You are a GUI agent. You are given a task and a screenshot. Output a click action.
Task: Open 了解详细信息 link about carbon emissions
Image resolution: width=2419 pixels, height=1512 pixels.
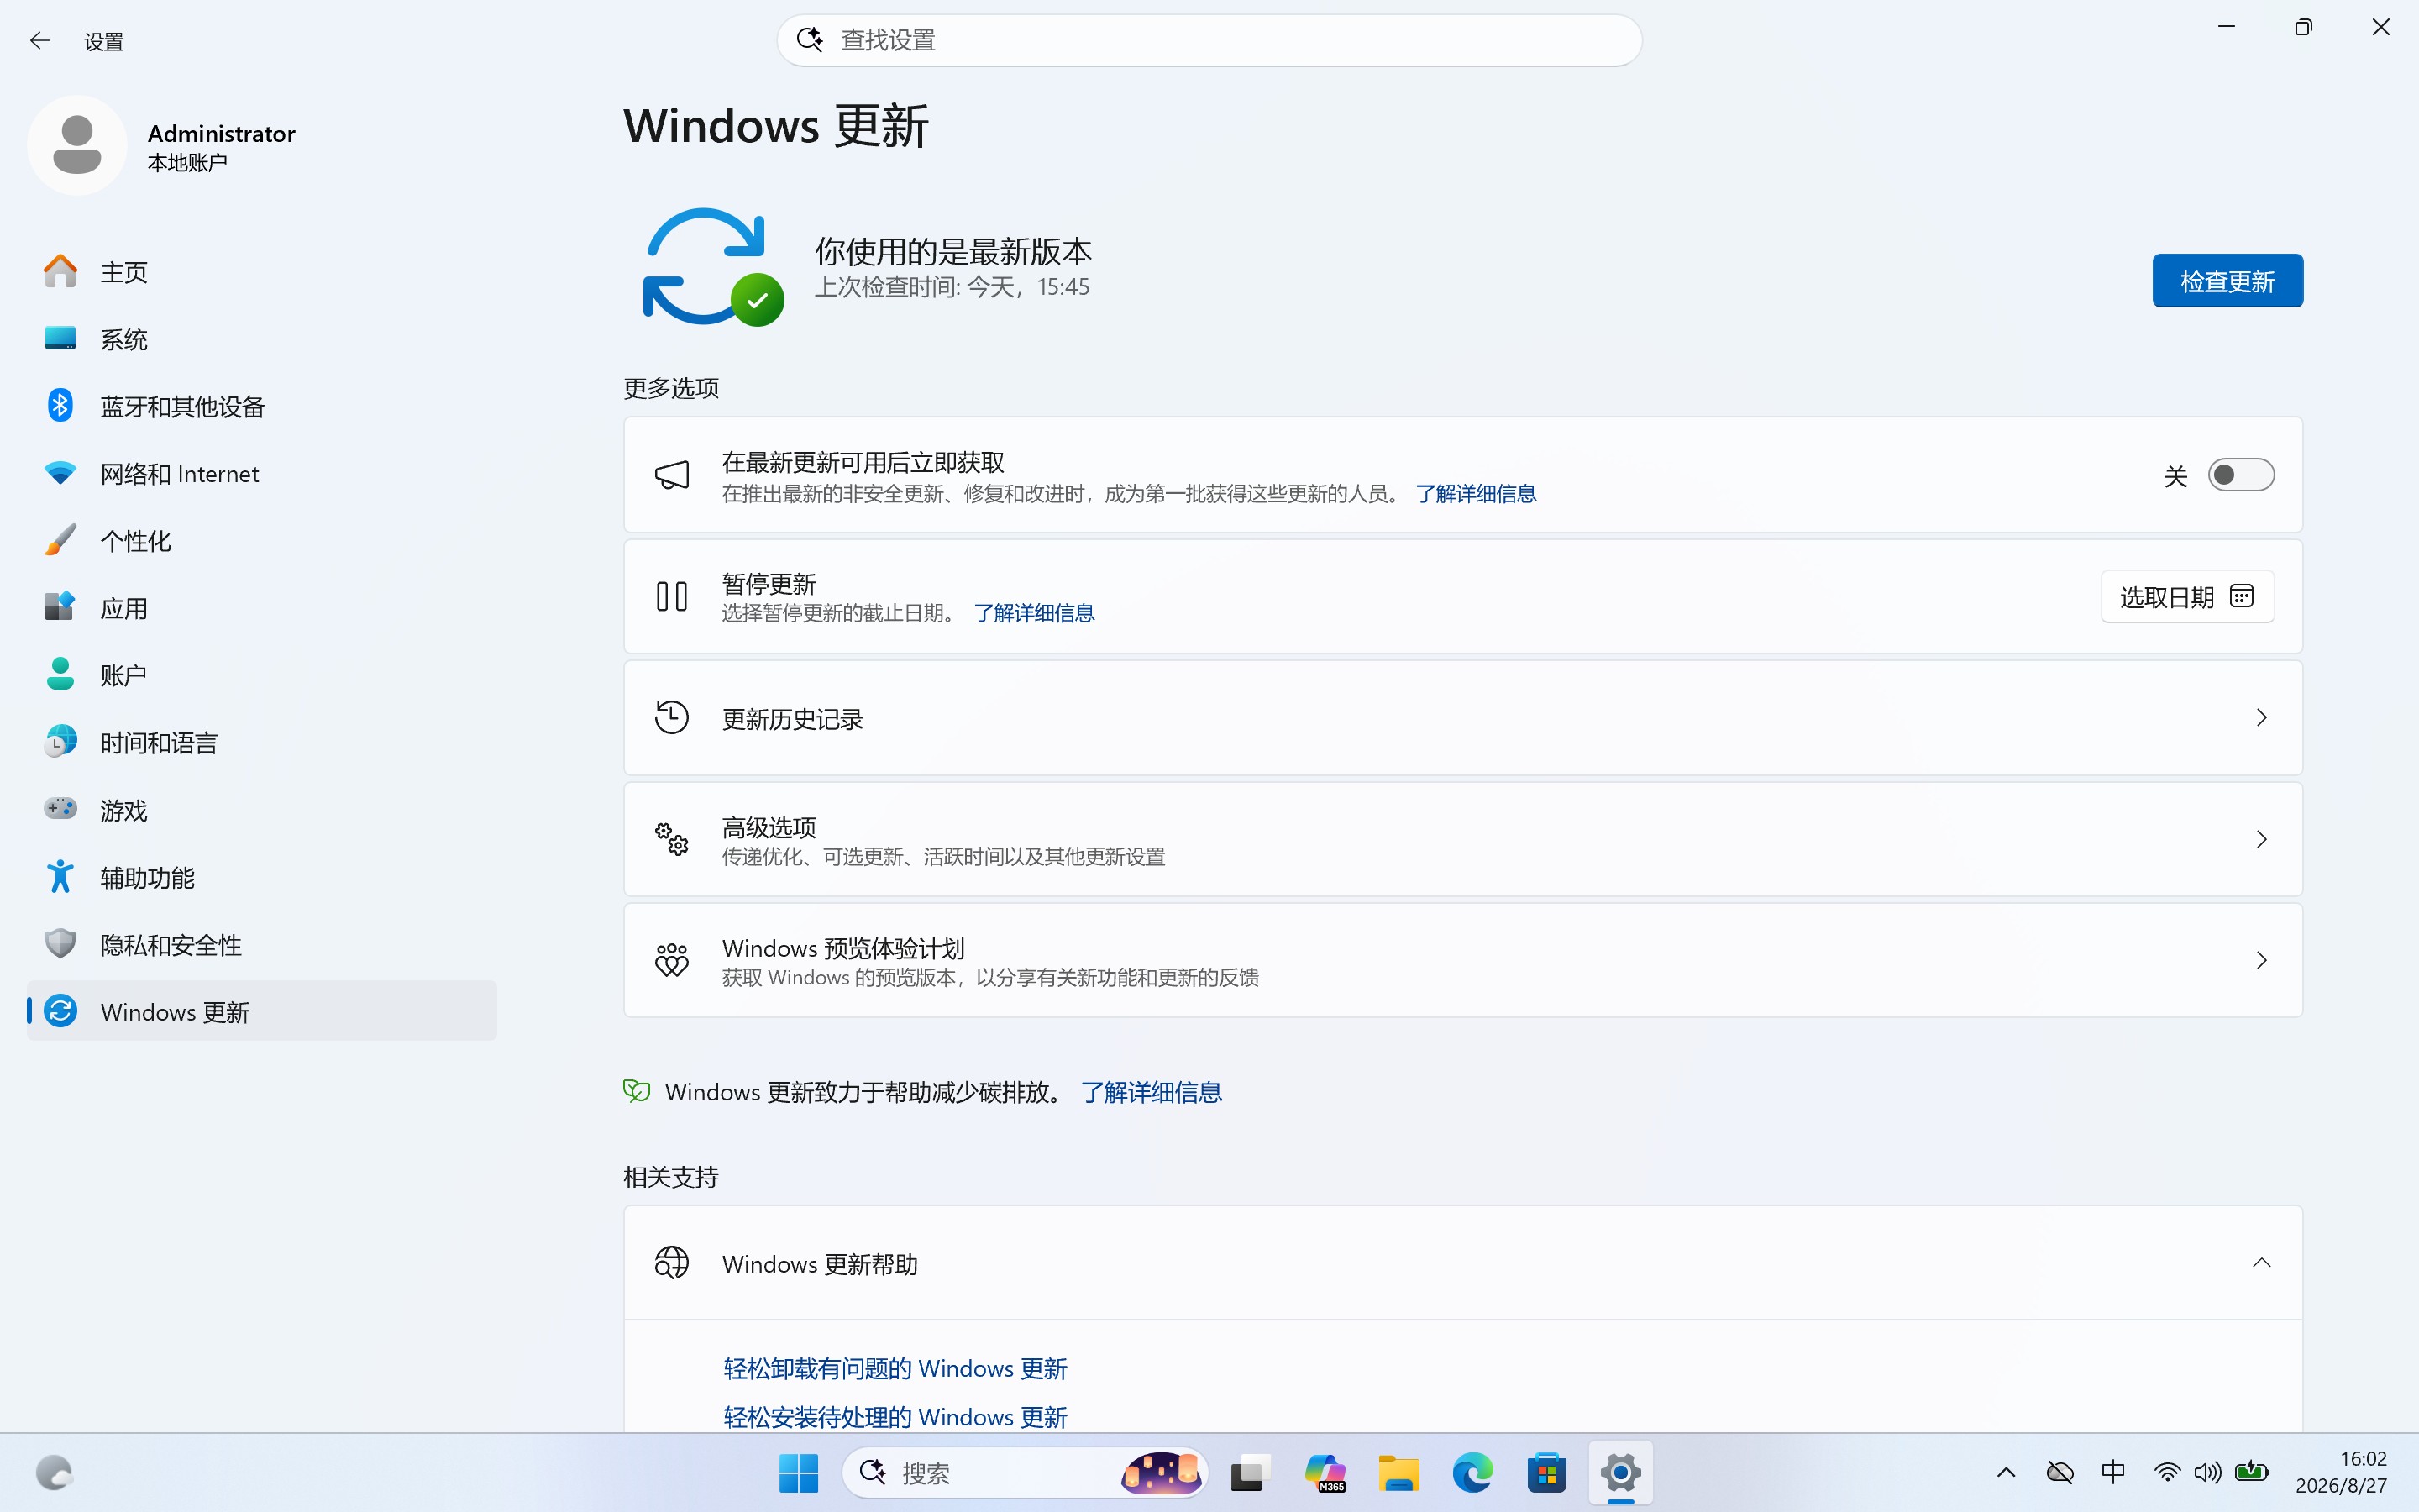click(x=1152, y=1092)
